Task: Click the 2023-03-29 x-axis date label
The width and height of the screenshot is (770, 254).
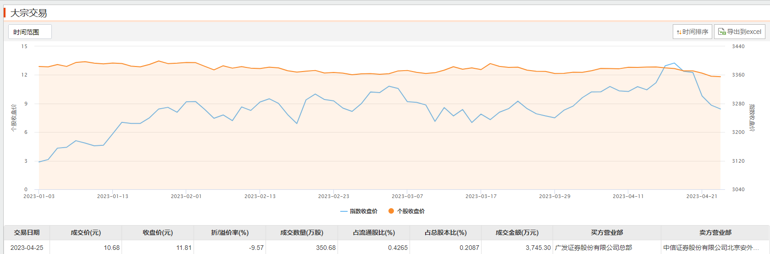Action: [555, 196]
